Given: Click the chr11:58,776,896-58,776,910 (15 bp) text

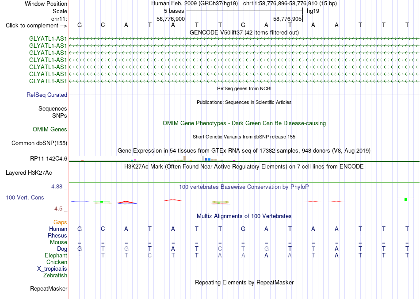Looking at the screenshot, I should (290, 4).
